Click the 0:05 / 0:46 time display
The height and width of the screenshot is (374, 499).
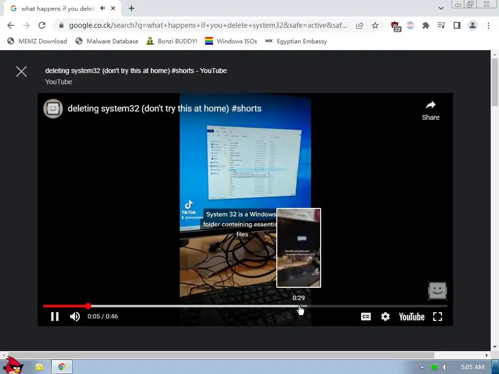(x=103, y=317)
